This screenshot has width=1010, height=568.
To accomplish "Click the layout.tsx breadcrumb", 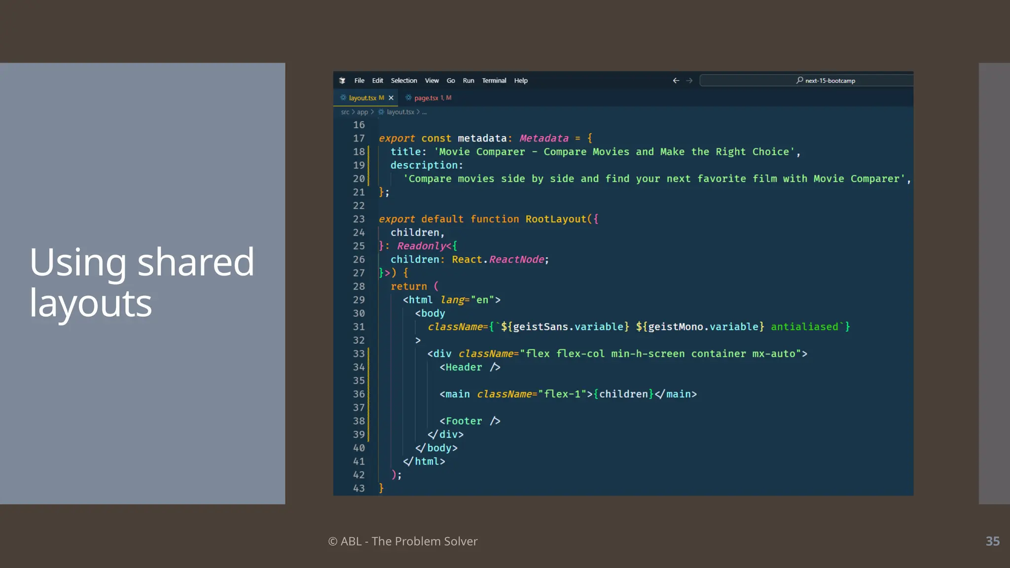I will coord(400,112).
